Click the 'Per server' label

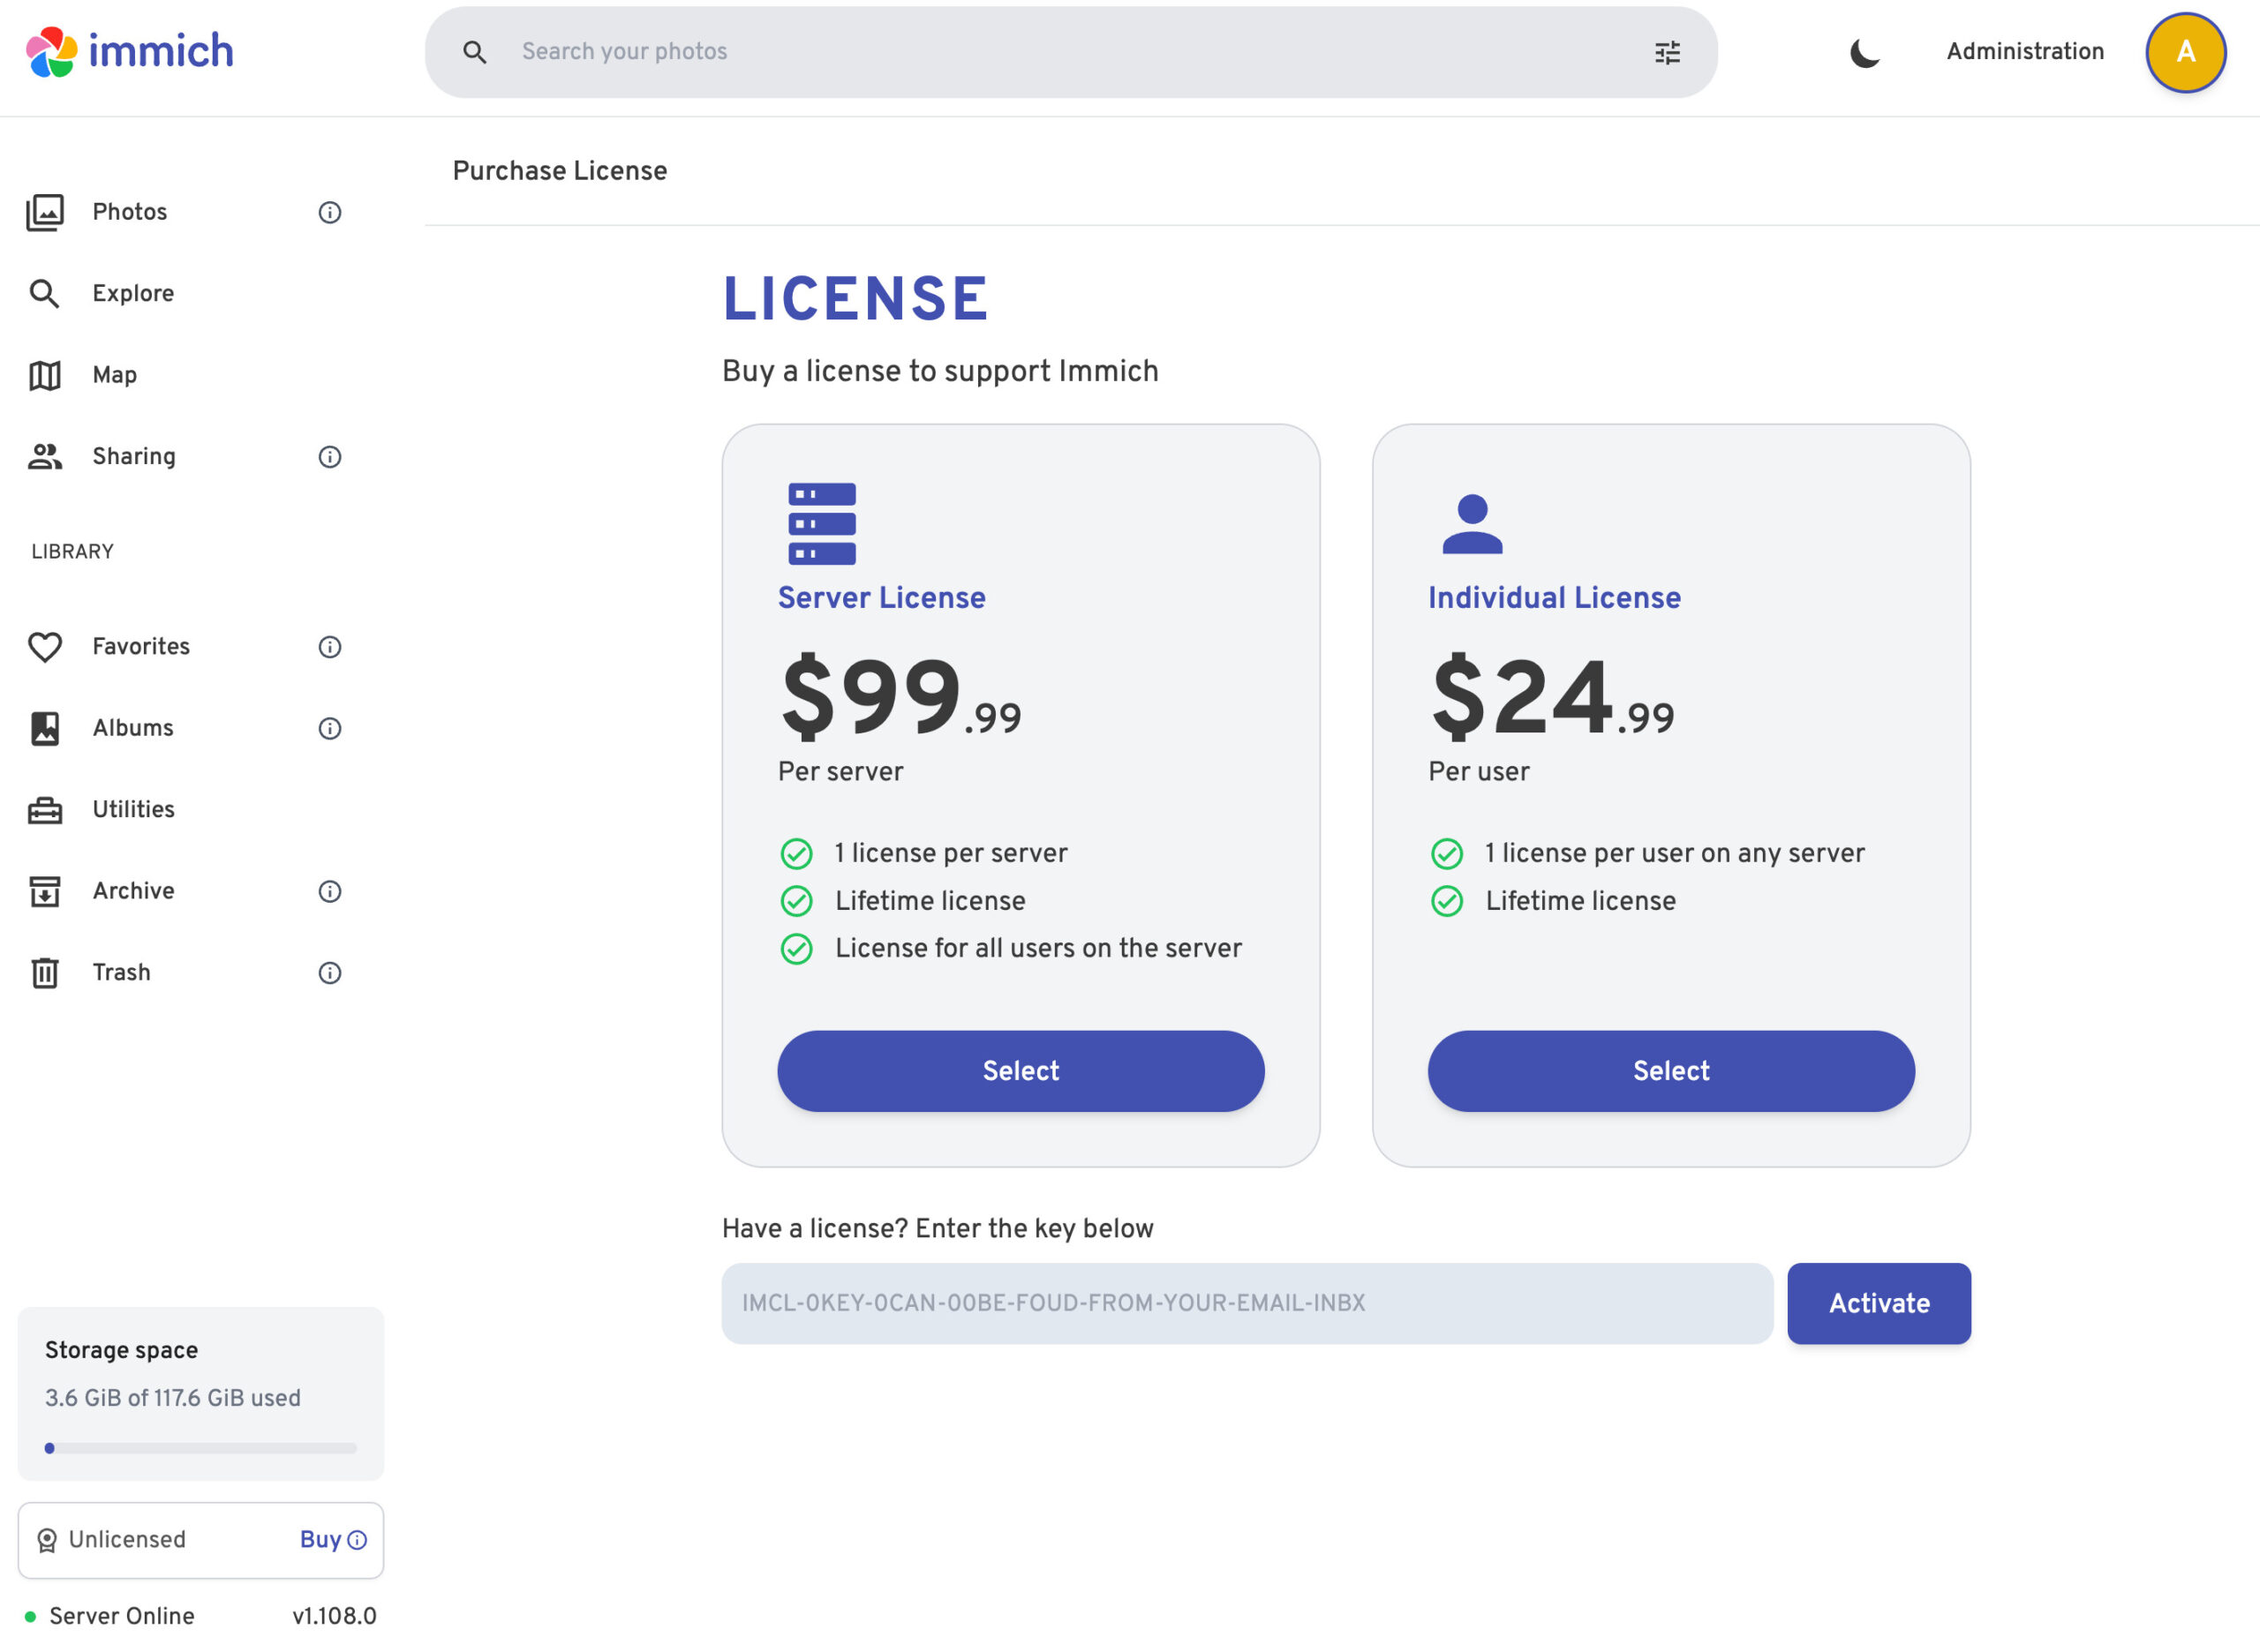(x=840, y=772)
